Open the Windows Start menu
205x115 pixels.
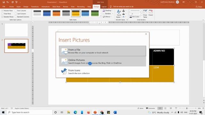click(x=3, y=112)
